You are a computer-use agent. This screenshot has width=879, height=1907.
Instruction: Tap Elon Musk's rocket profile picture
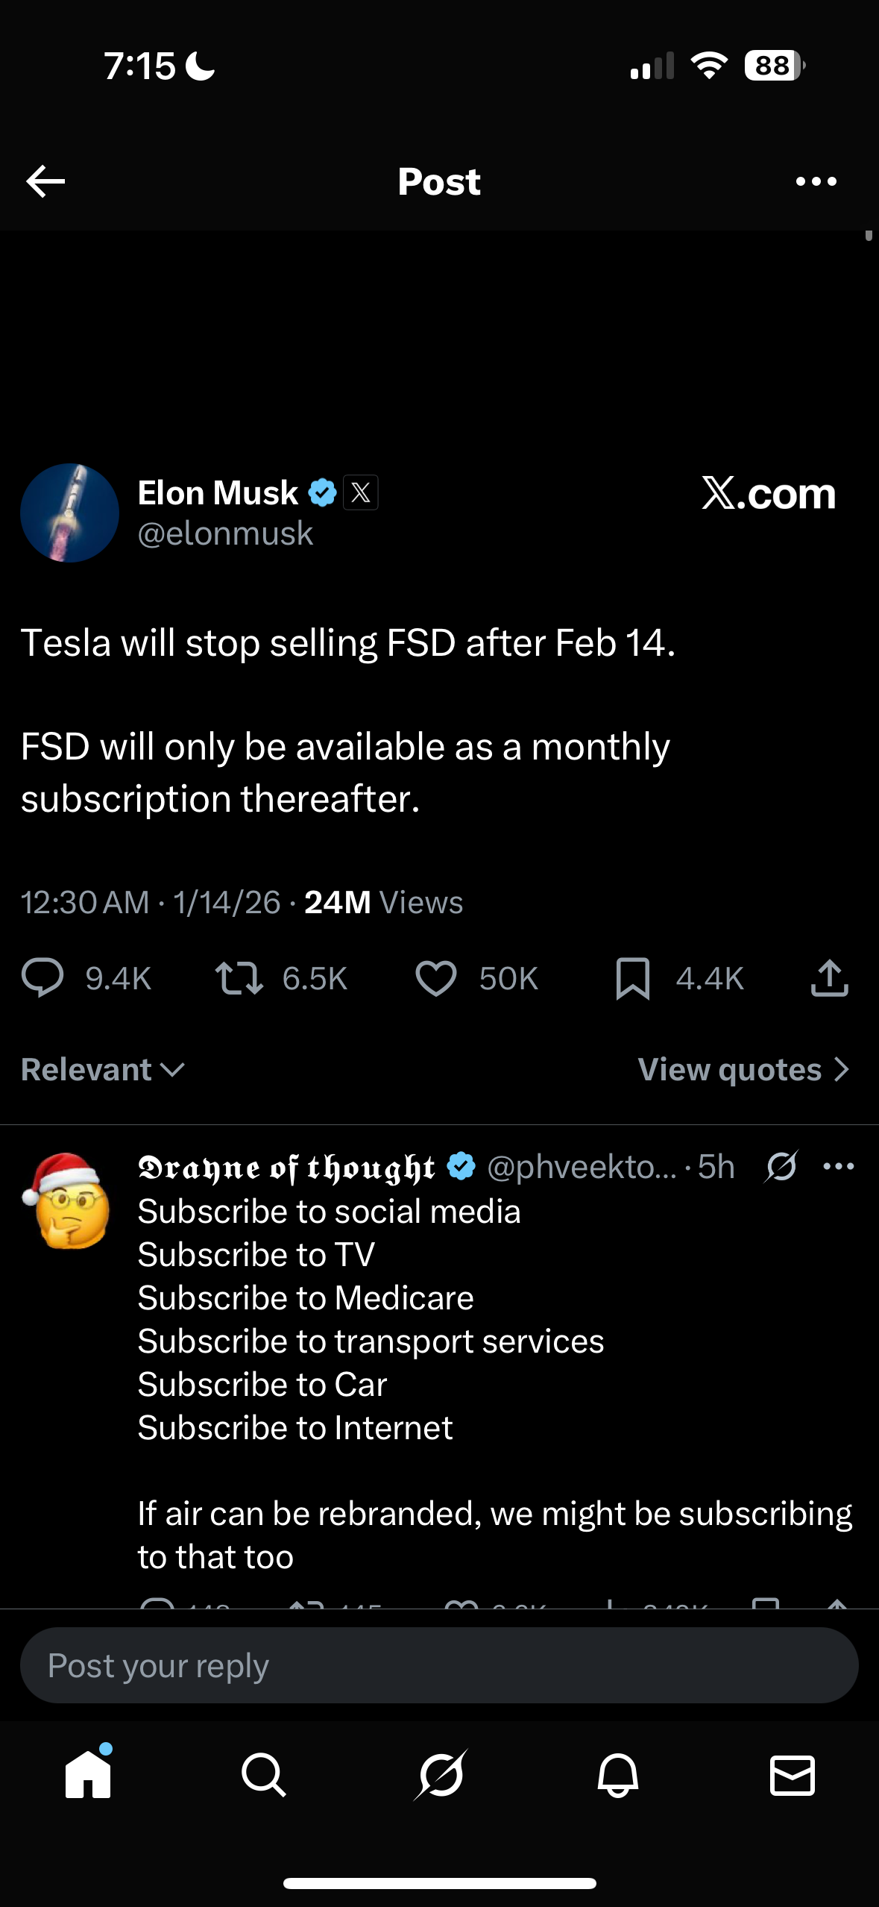70,513
